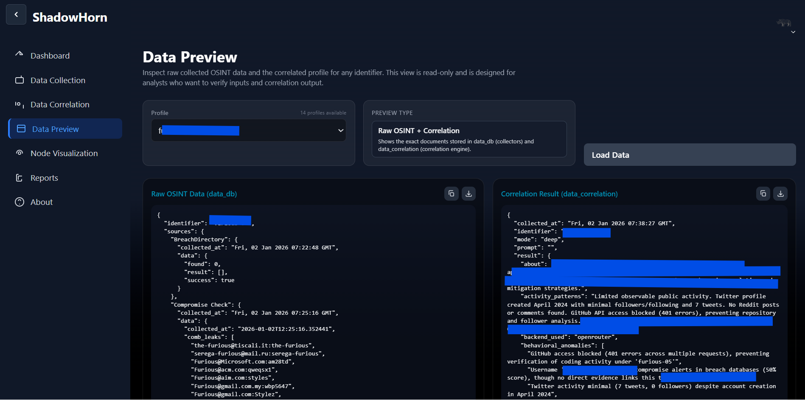The image size is (805, 400).
Task: Click the the-furious@tiscali.it leak entry
Action: [x=252, y=346]
